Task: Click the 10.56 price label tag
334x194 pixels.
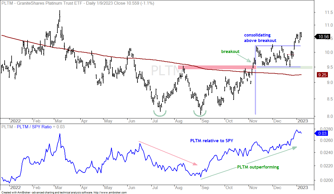Action: 322,37
